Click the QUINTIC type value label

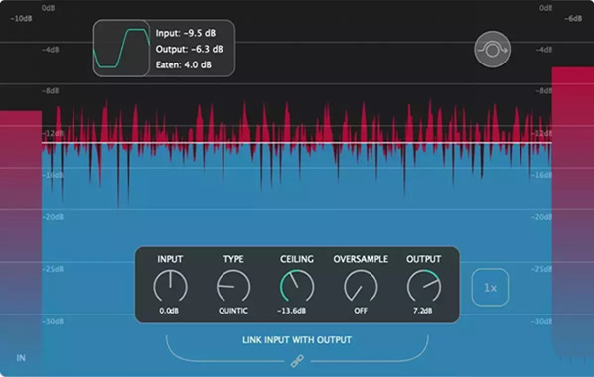(x=233, y=311)
